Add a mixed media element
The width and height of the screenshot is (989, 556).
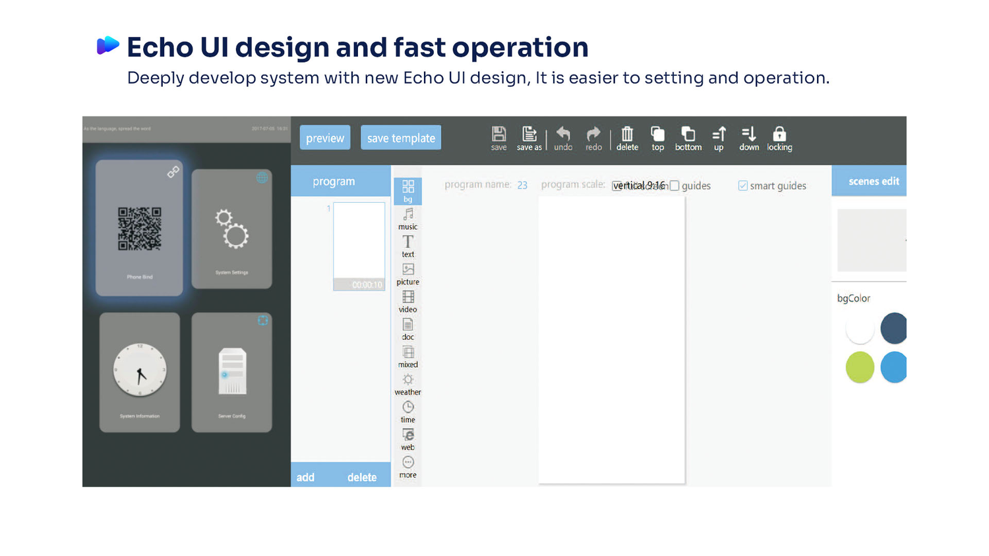408,357
